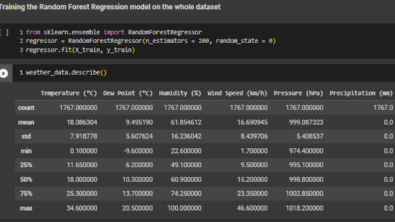Click 50% pressure value 998.800000

coord(306,180)
